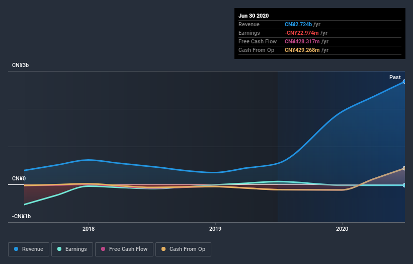Click the Jun 30 2020 tooltip date
Viewport: 413px width, 264px height.
254,16
